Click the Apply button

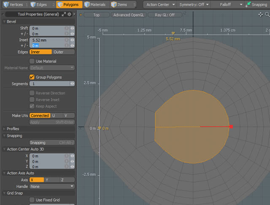tap(52, 122)
